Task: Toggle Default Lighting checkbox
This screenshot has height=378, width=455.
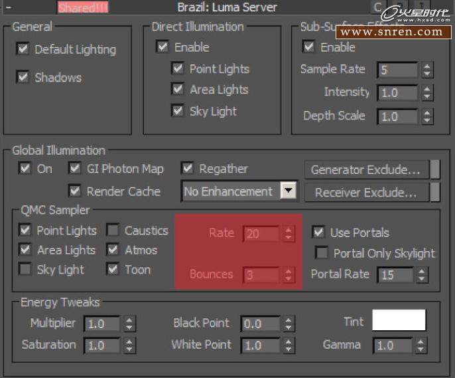Action: pos(23,48)
